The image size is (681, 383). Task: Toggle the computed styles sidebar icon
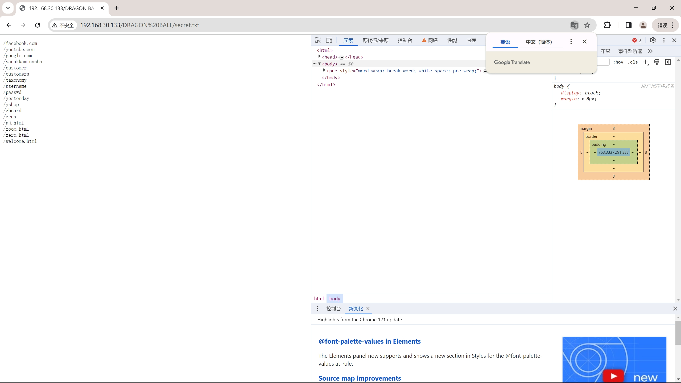coord(668,62)
